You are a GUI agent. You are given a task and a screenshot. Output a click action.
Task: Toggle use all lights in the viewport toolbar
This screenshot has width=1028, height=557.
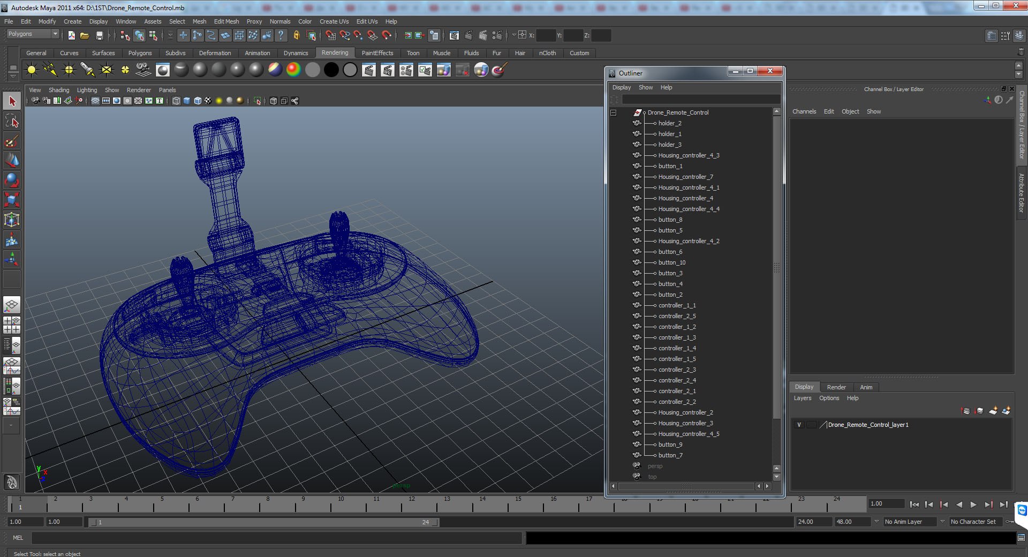pyautogui.click(x=219, y=101)
